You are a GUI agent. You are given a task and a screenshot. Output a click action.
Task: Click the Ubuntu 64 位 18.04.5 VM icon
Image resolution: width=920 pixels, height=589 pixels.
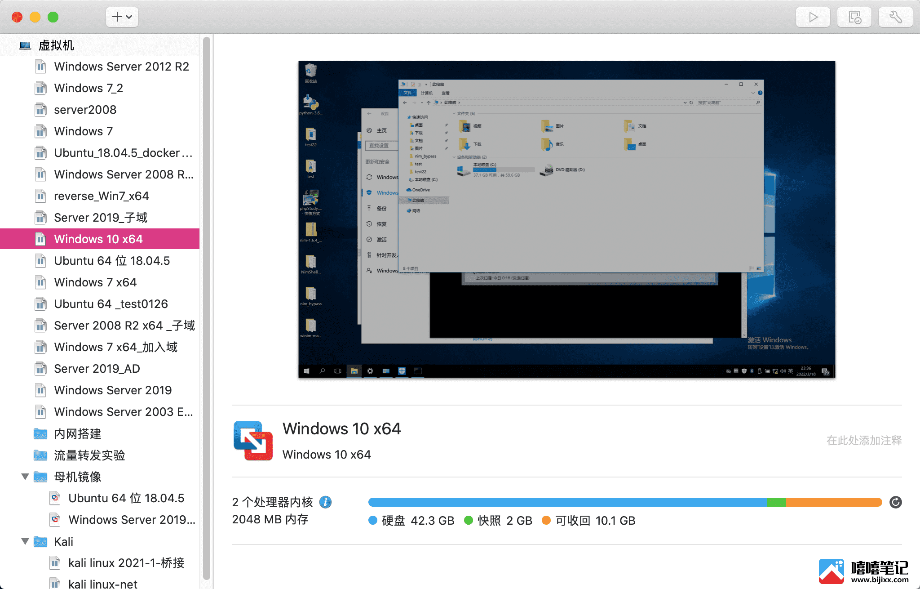(40, 261)
